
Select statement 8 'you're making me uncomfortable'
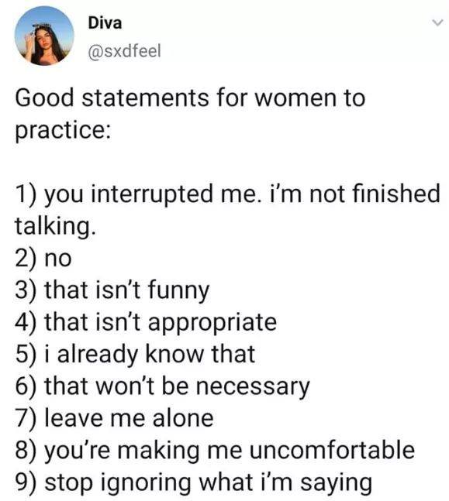point(215,451)
